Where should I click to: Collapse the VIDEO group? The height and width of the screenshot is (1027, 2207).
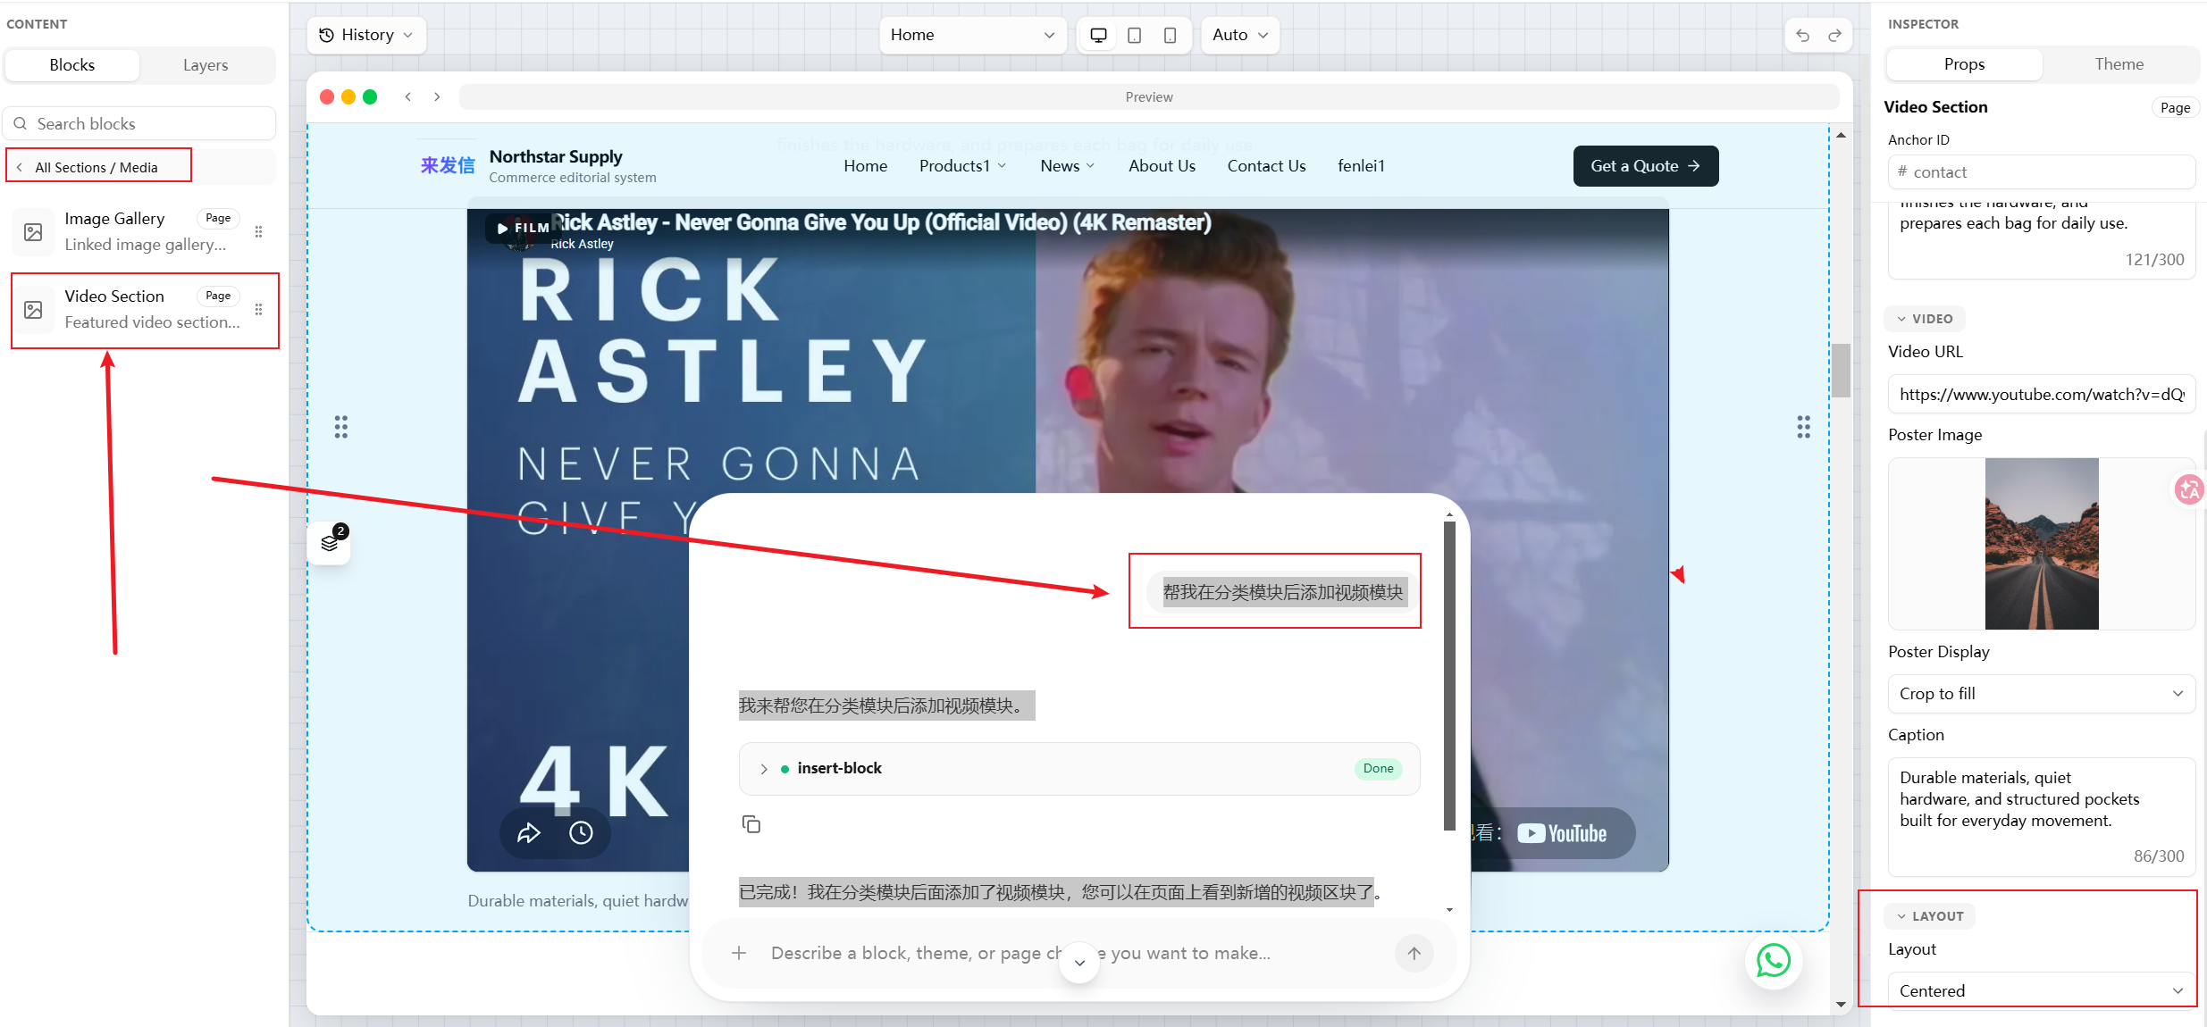1925,319
